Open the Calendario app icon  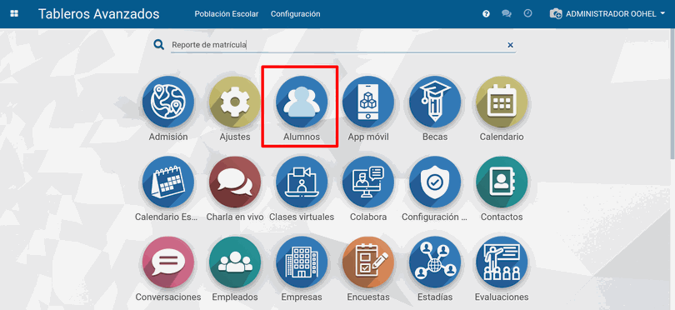pos(502,102)
